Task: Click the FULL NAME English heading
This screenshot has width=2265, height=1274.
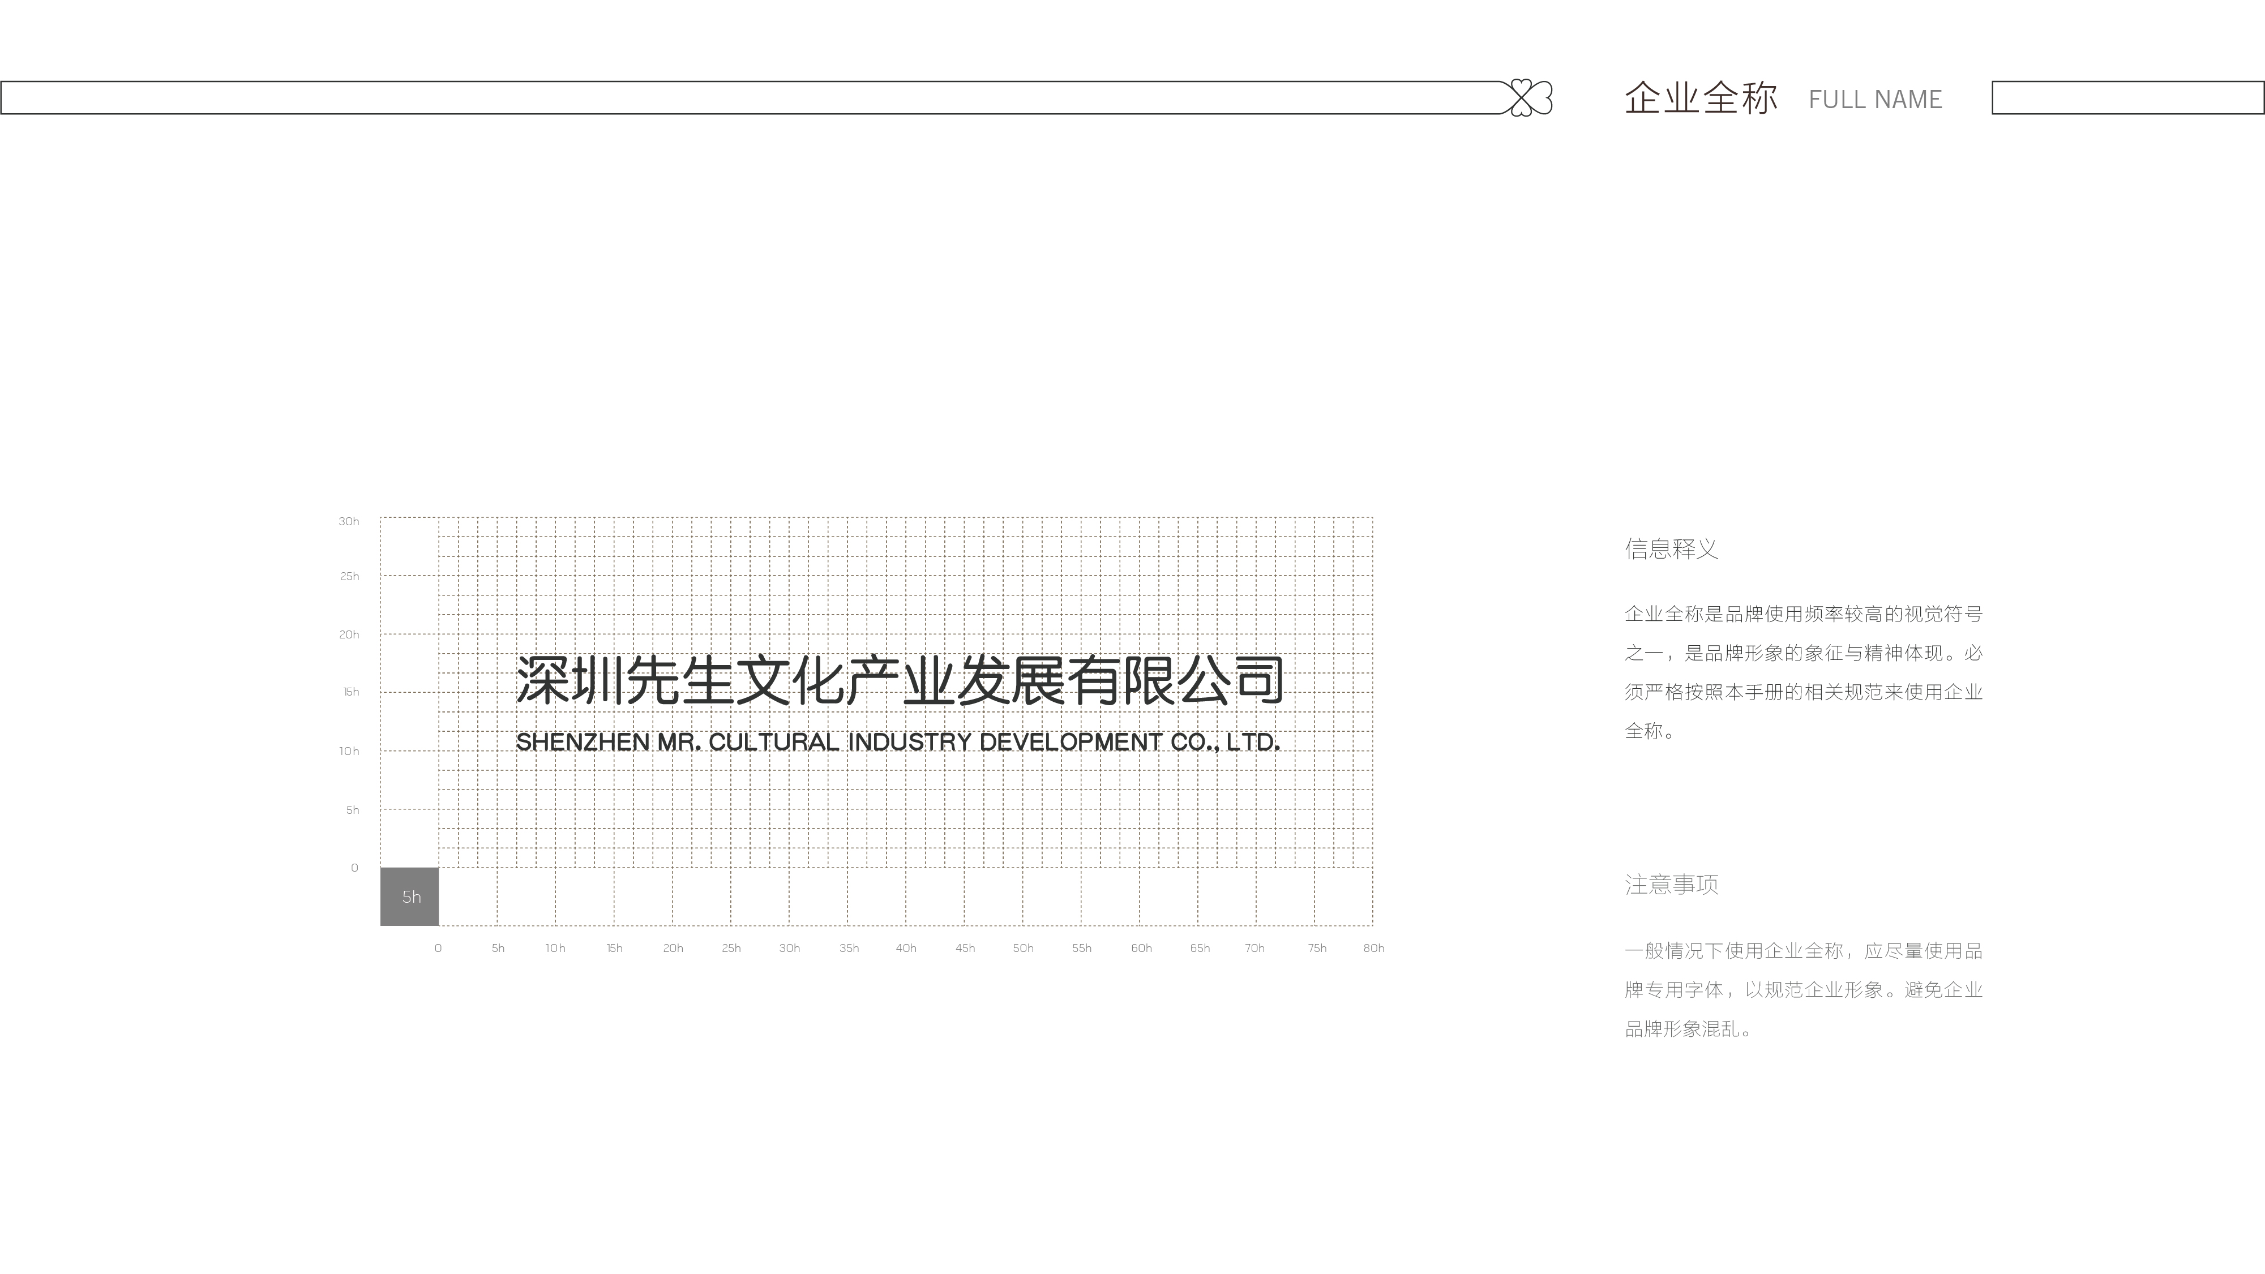Action: [x=1874, y=100]
